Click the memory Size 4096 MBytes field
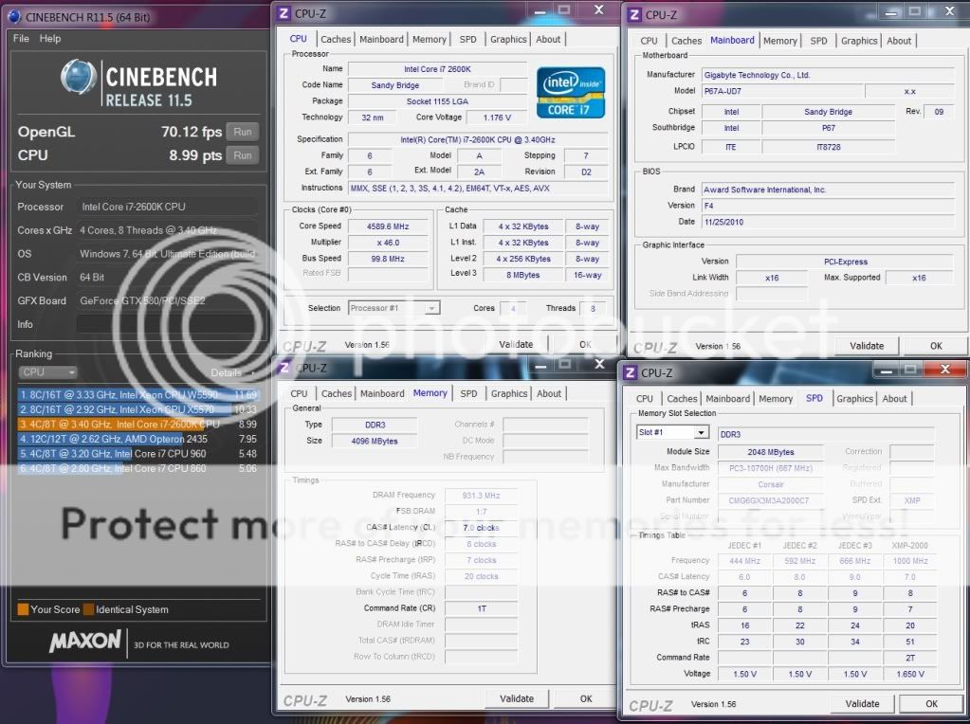970x724 pixels. 375,441
